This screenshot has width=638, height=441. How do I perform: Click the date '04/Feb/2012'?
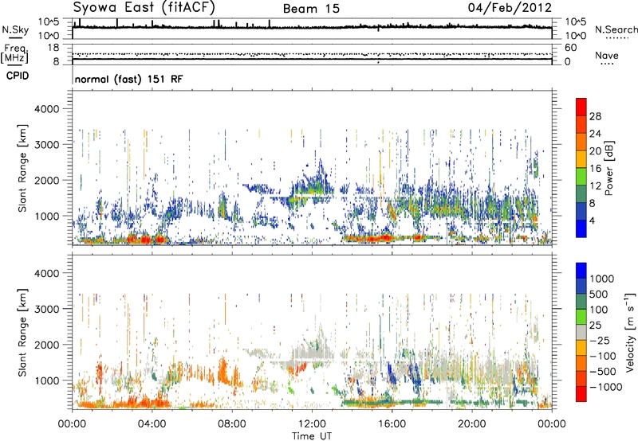[510, 8]
